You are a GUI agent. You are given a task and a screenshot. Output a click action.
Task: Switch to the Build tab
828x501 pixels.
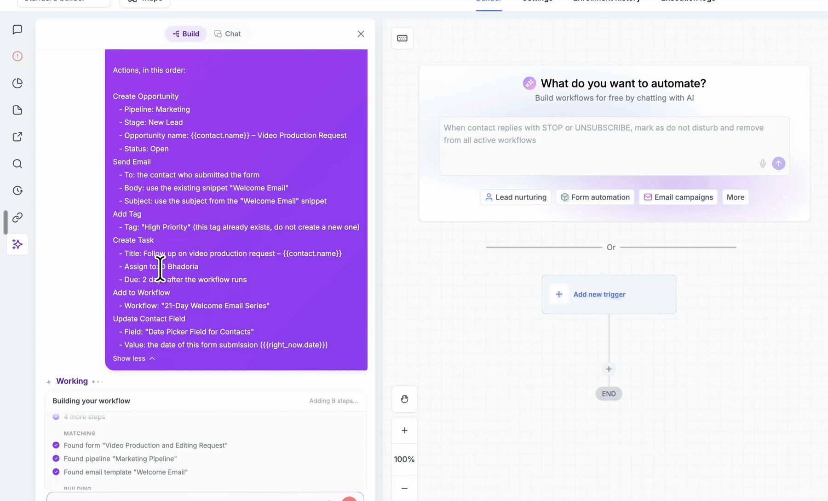pos(186,34)
